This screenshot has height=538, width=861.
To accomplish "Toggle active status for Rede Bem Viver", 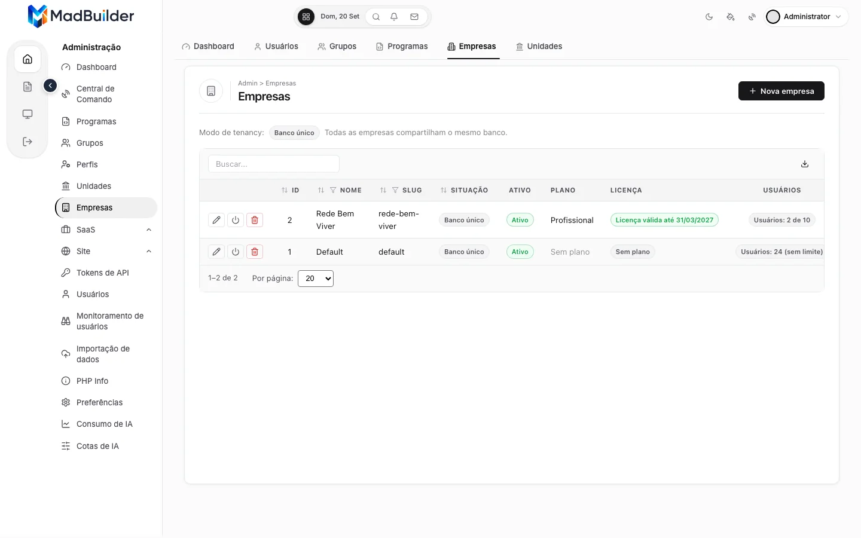I will click(236, 220).
